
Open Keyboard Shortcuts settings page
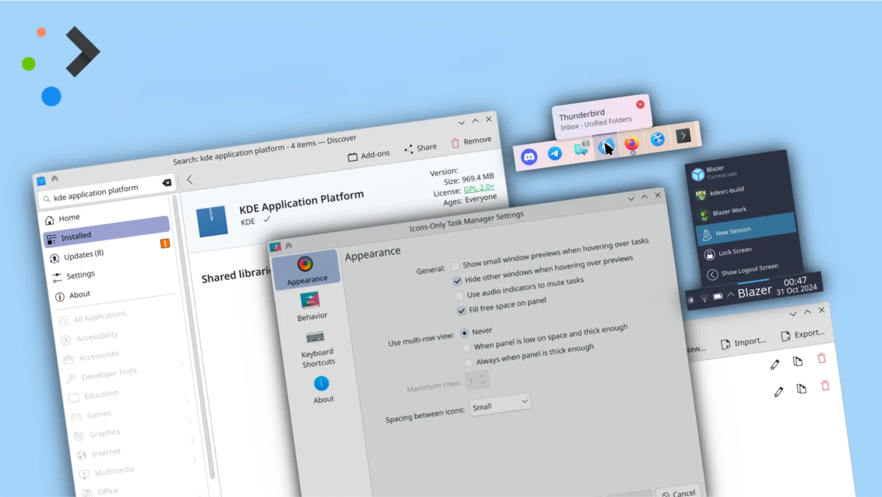point(316,348)
